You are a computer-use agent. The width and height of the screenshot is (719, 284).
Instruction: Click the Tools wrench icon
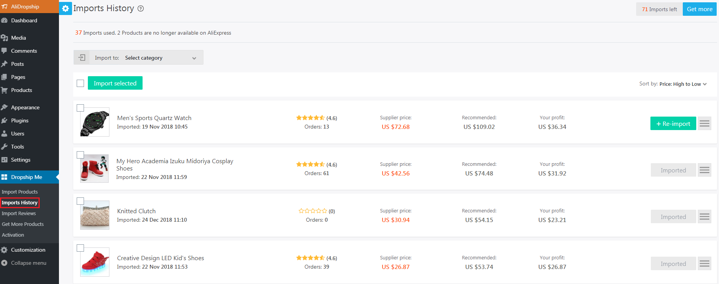click(x=4, y=147)
